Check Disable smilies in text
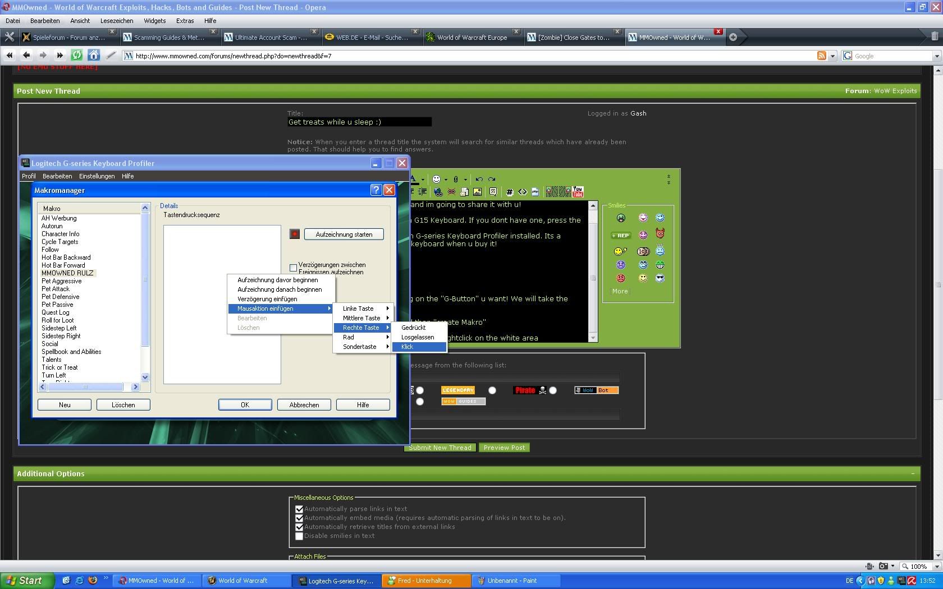The height and width of the screenshot is (589, 943). click(x=299, y=536)
